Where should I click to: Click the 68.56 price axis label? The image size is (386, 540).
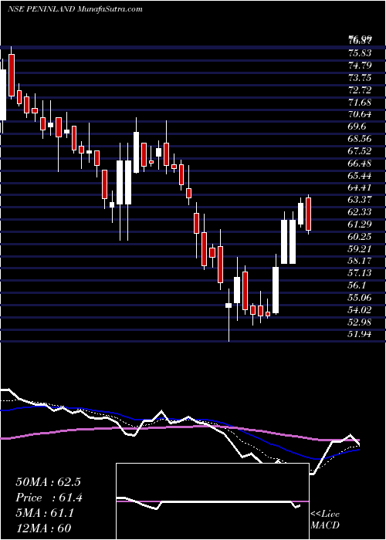360,139
